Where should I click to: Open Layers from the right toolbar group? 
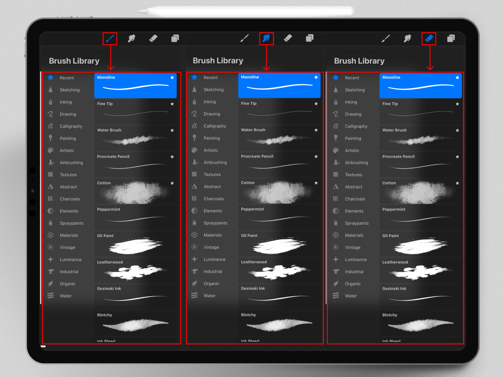click(451, 39)
